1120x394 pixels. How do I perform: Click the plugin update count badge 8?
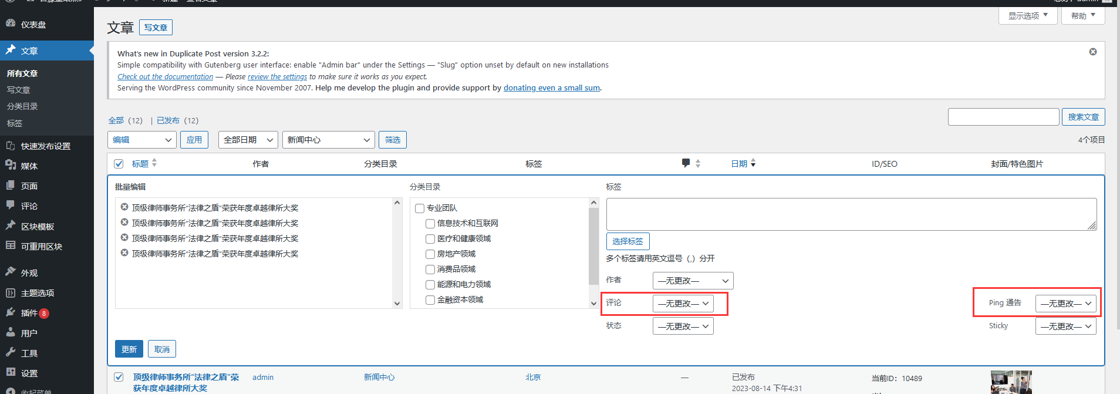pyautogui.click(x=44, y=314)
